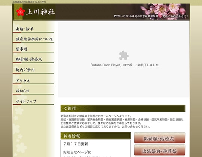
Task: Click the Adobe Flash Player support-ended message
Action: point(124,65)
